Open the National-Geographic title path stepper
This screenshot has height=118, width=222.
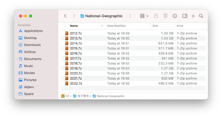130,16
